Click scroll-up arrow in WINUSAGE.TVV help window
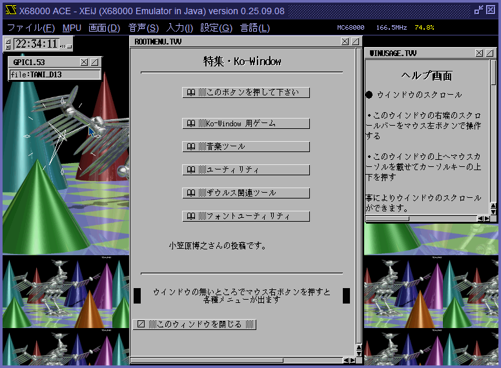The width and height of the screenshot is (501, 368). click(493, 206)
